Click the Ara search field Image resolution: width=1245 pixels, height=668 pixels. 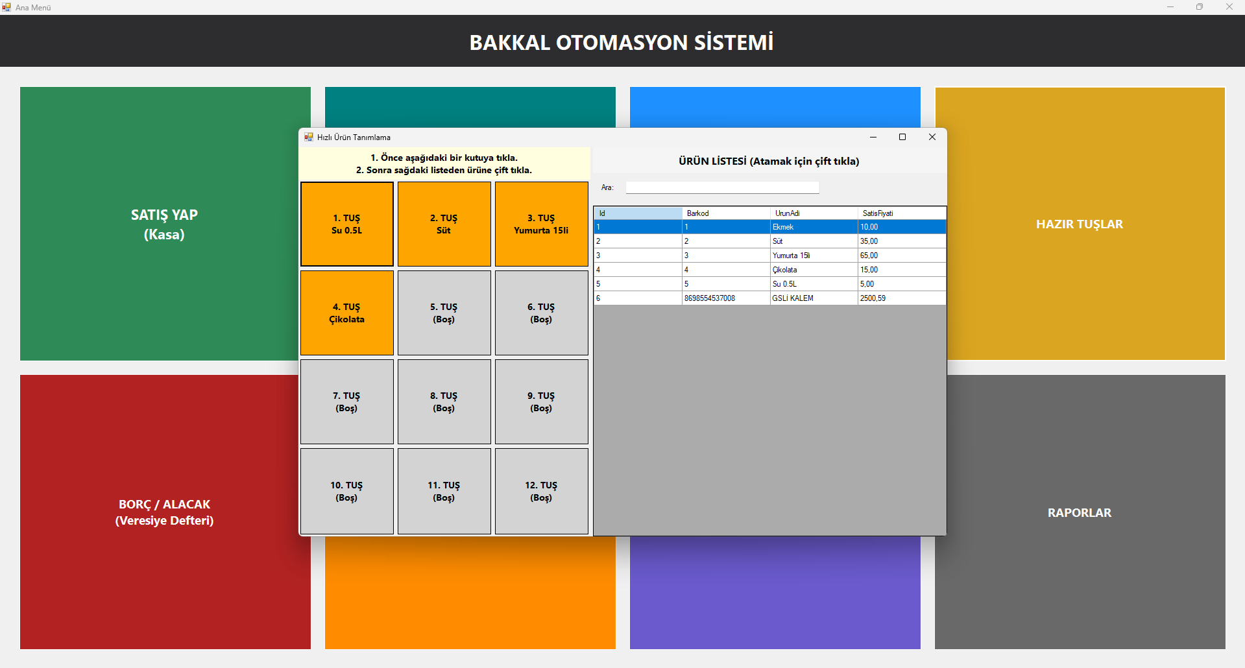[x=722, y=187]
